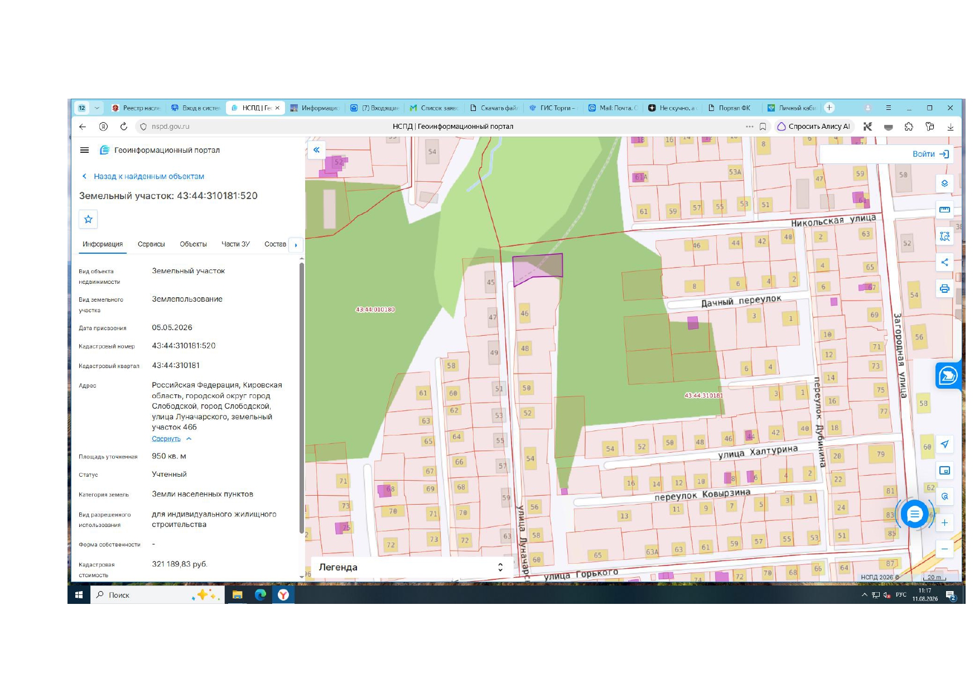
Task: Select the ruler measurement tool
Action: click(x=944, y=210)
